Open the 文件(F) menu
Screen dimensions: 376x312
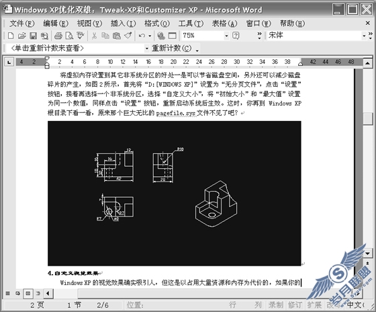[21, 24]
